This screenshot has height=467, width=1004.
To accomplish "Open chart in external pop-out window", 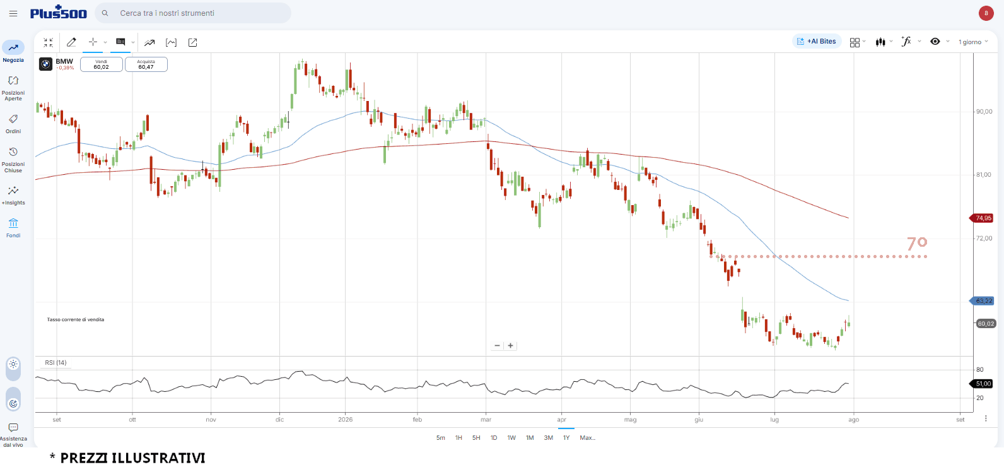I will pos(193,42).
